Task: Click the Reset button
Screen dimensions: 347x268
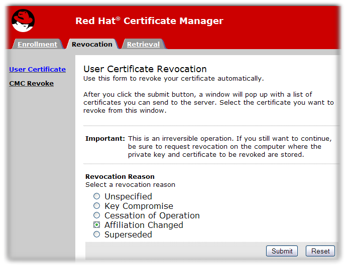Action: [x=320, y=251]
